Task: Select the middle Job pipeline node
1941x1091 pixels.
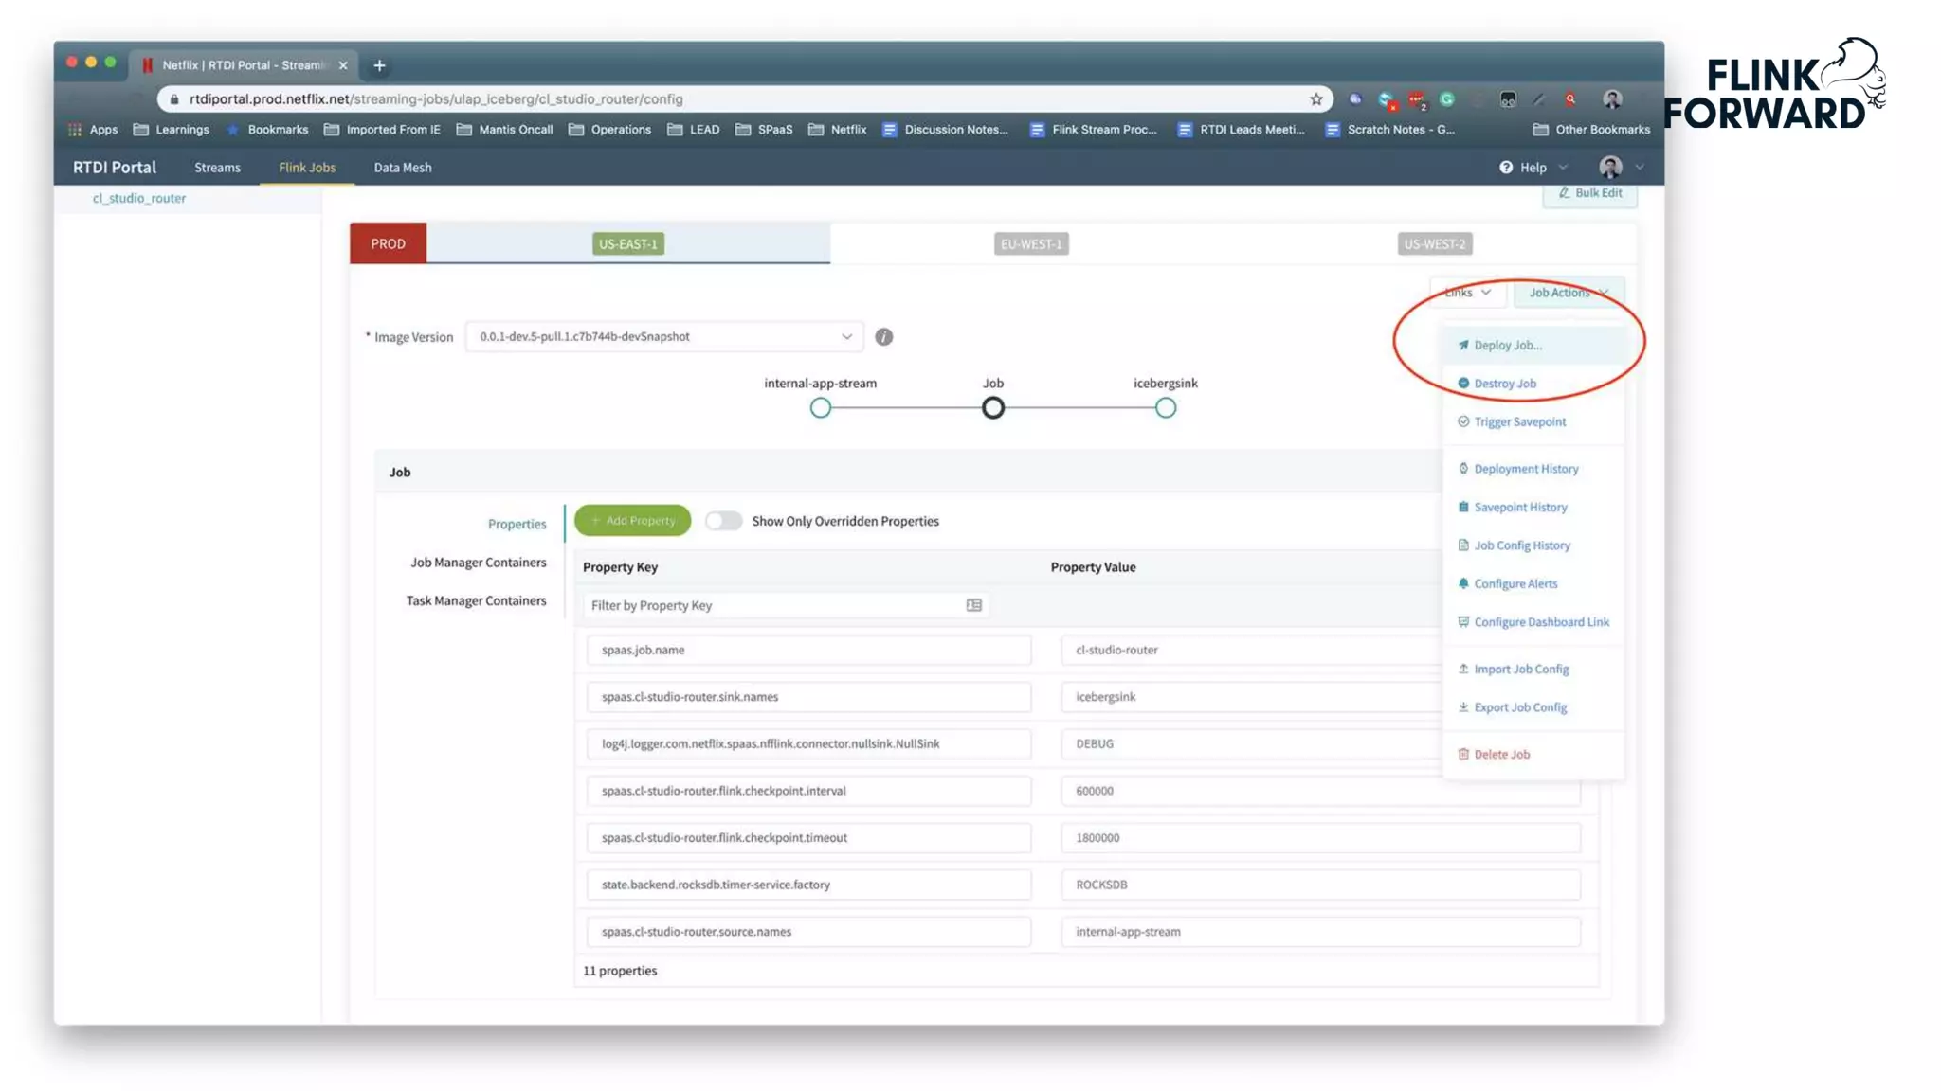Action: point(992,408)
